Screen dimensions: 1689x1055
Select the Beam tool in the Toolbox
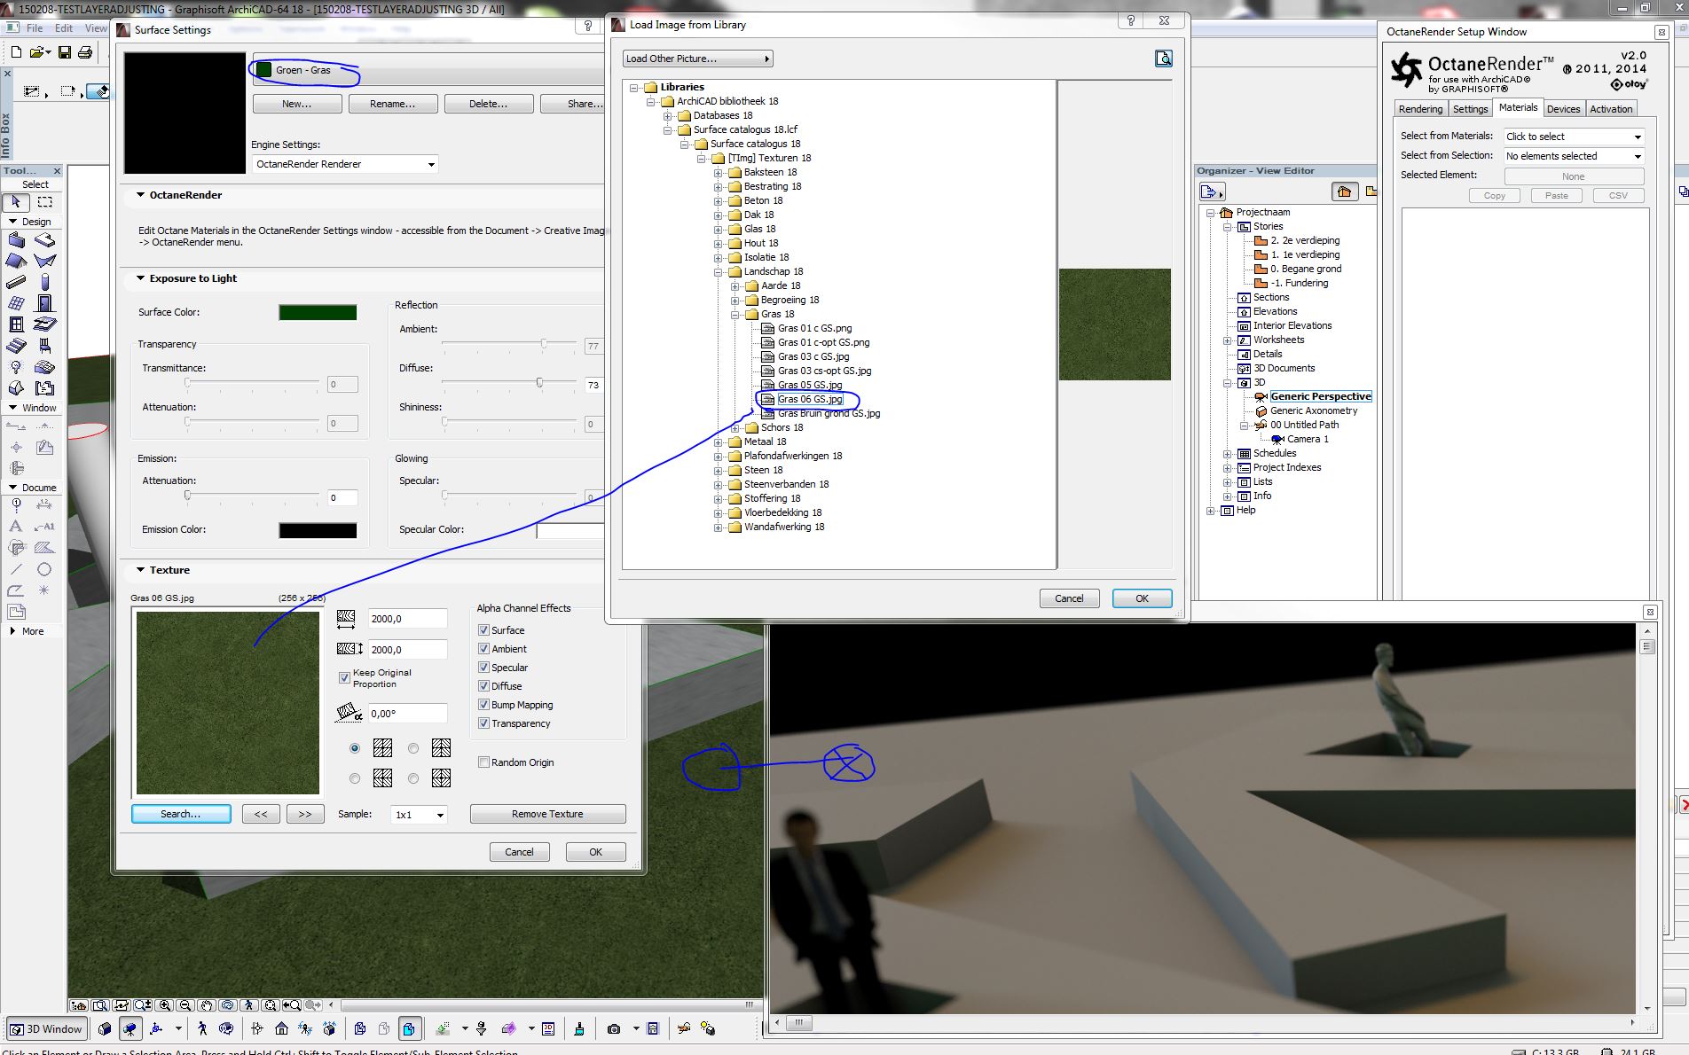(x=16, y=282)
